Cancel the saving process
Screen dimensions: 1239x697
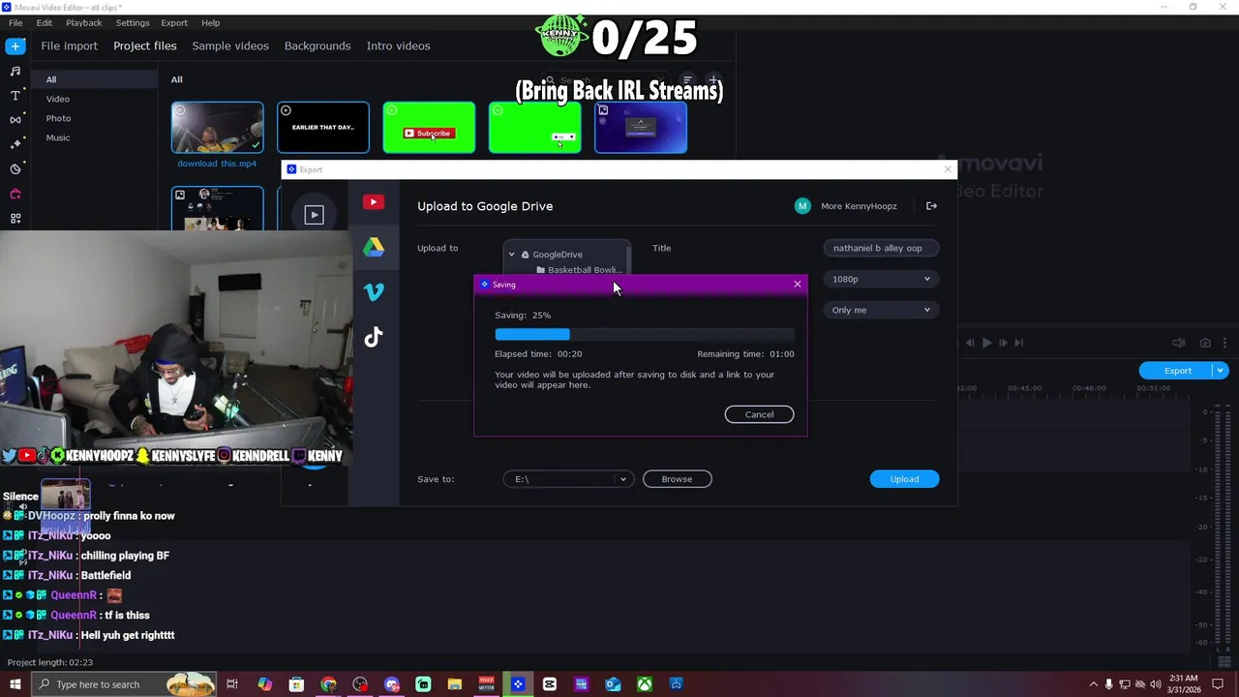[759, 414]
